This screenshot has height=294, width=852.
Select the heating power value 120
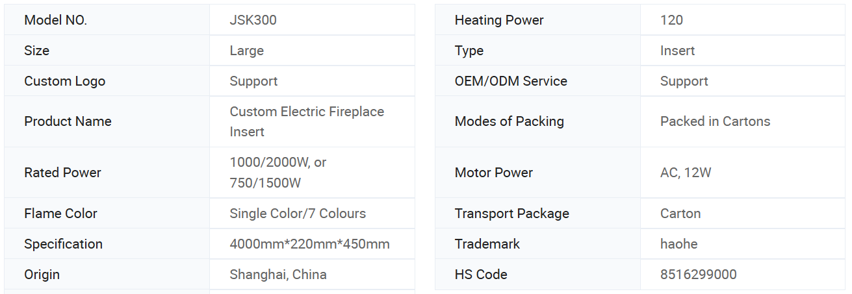coord(671,20)
